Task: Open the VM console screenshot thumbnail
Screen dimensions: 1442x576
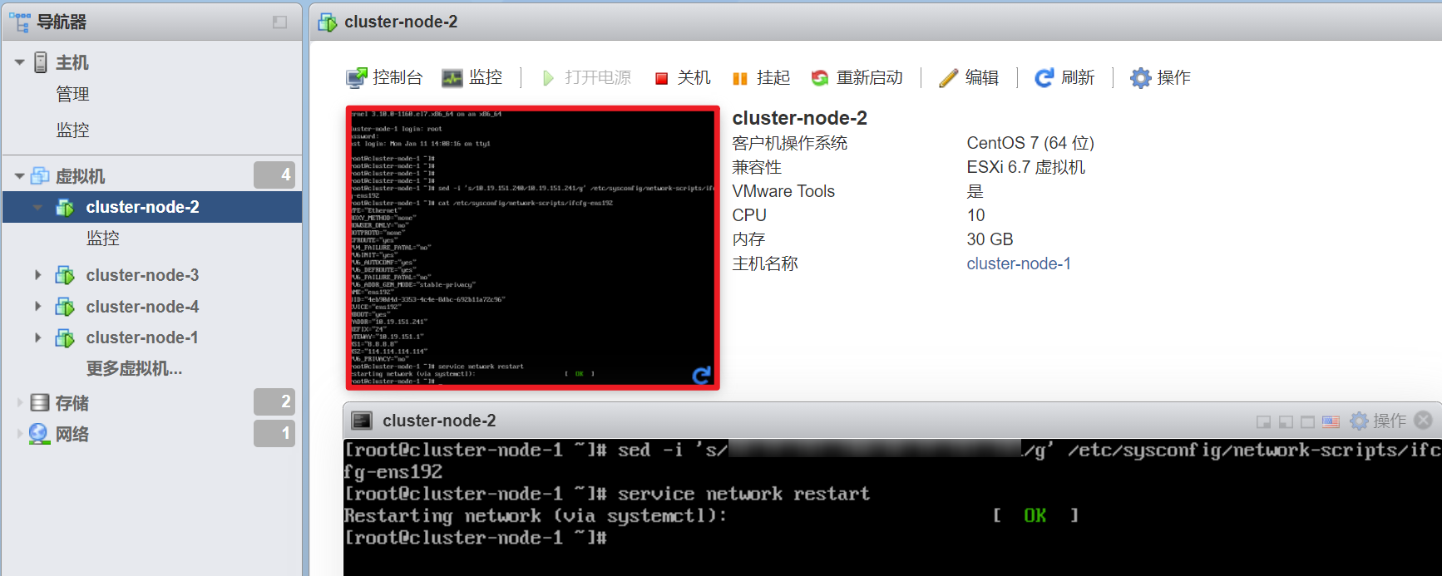Action: 532,248
